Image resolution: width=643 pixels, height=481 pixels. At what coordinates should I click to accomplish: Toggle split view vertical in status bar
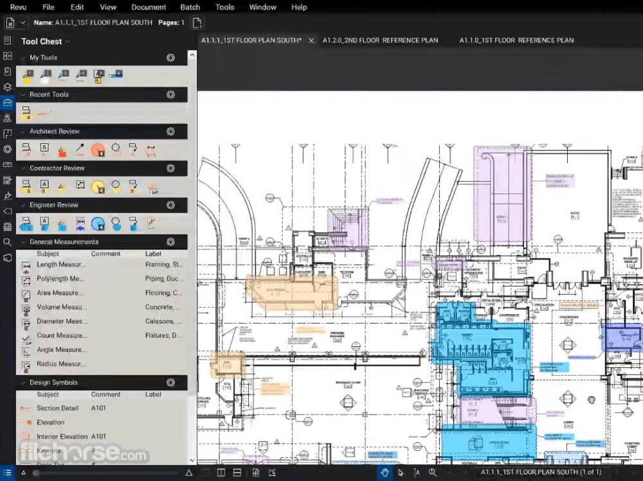click(221, 473)
